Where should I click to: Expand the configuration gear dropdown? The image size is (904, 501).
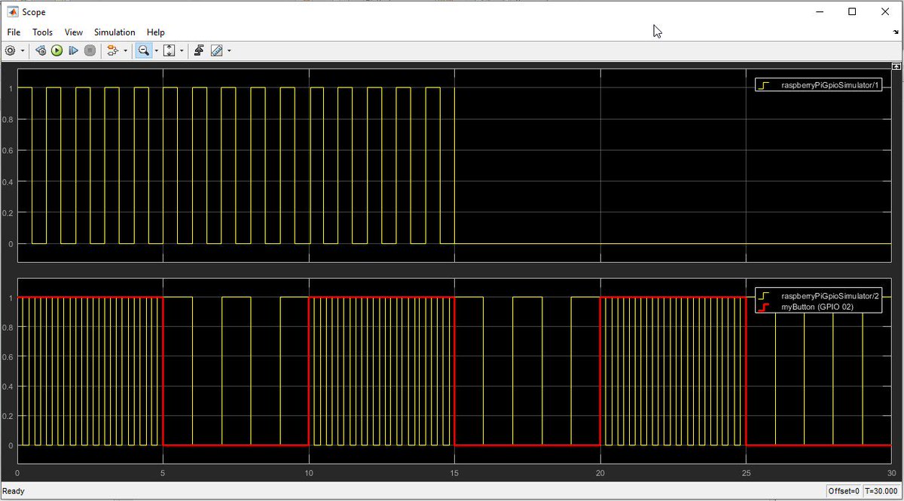(x=21, y=50)
